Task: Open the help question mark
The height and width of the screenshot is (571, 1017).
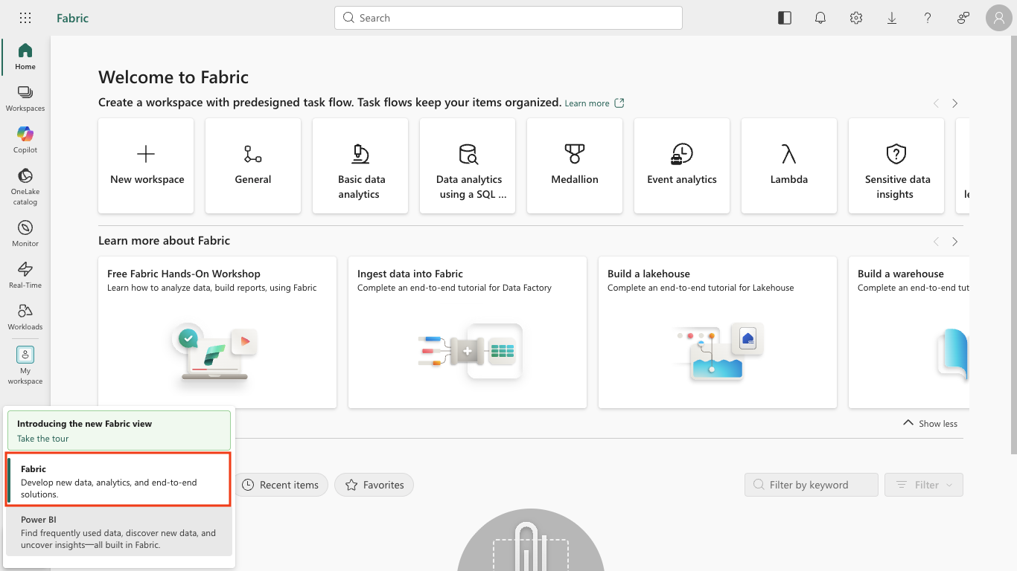Action: (928, 18)
